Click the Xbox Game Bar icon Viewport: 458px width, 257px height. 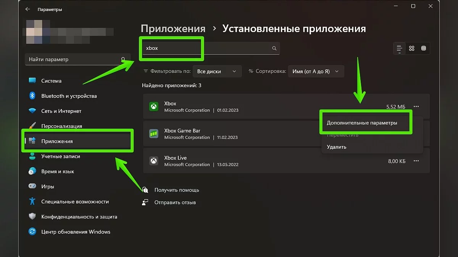tap(153, 134)
